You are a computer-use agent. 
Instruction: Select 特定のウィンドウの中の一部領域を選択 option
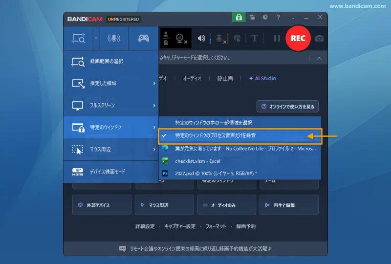pyautogui.click(x=239, y=123)
